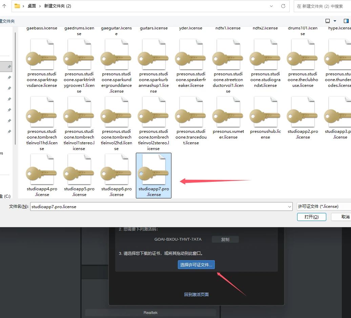Screen dimensions: 351x318
Task: Open the 许可证文件 (*.license) file type dropdown
Action: tap(324, 206)
